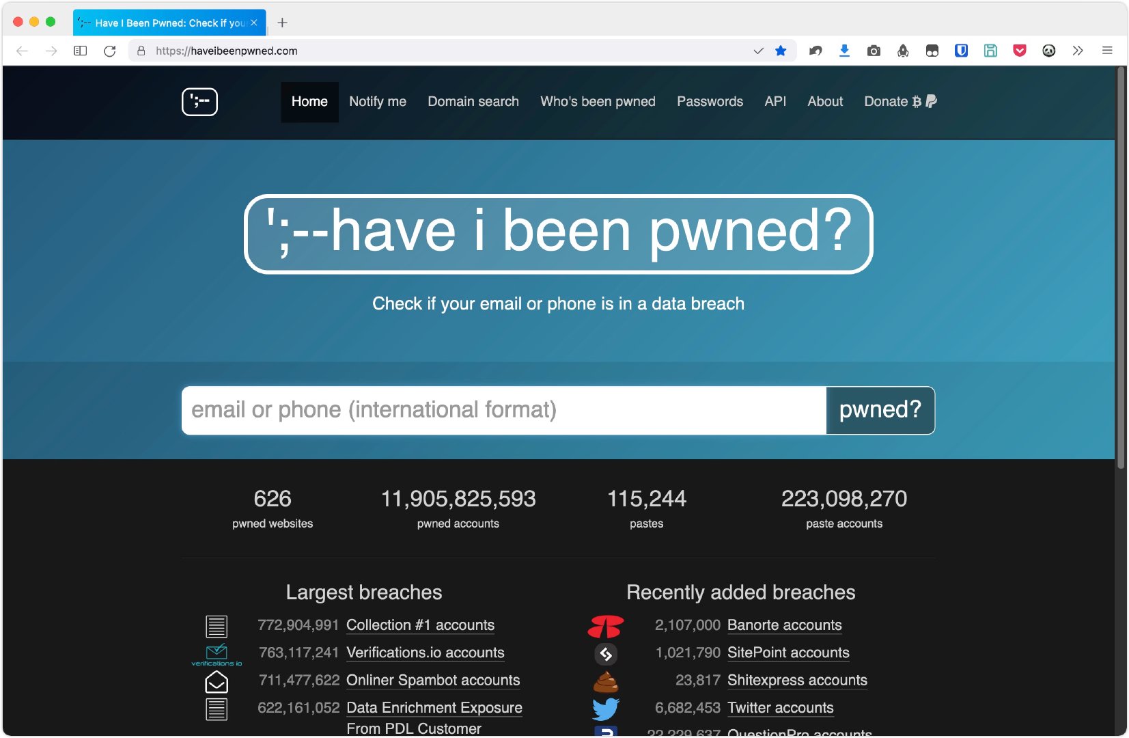The image size is (1129, 738).
Task: Select the Home nav item
Action: 309,102
